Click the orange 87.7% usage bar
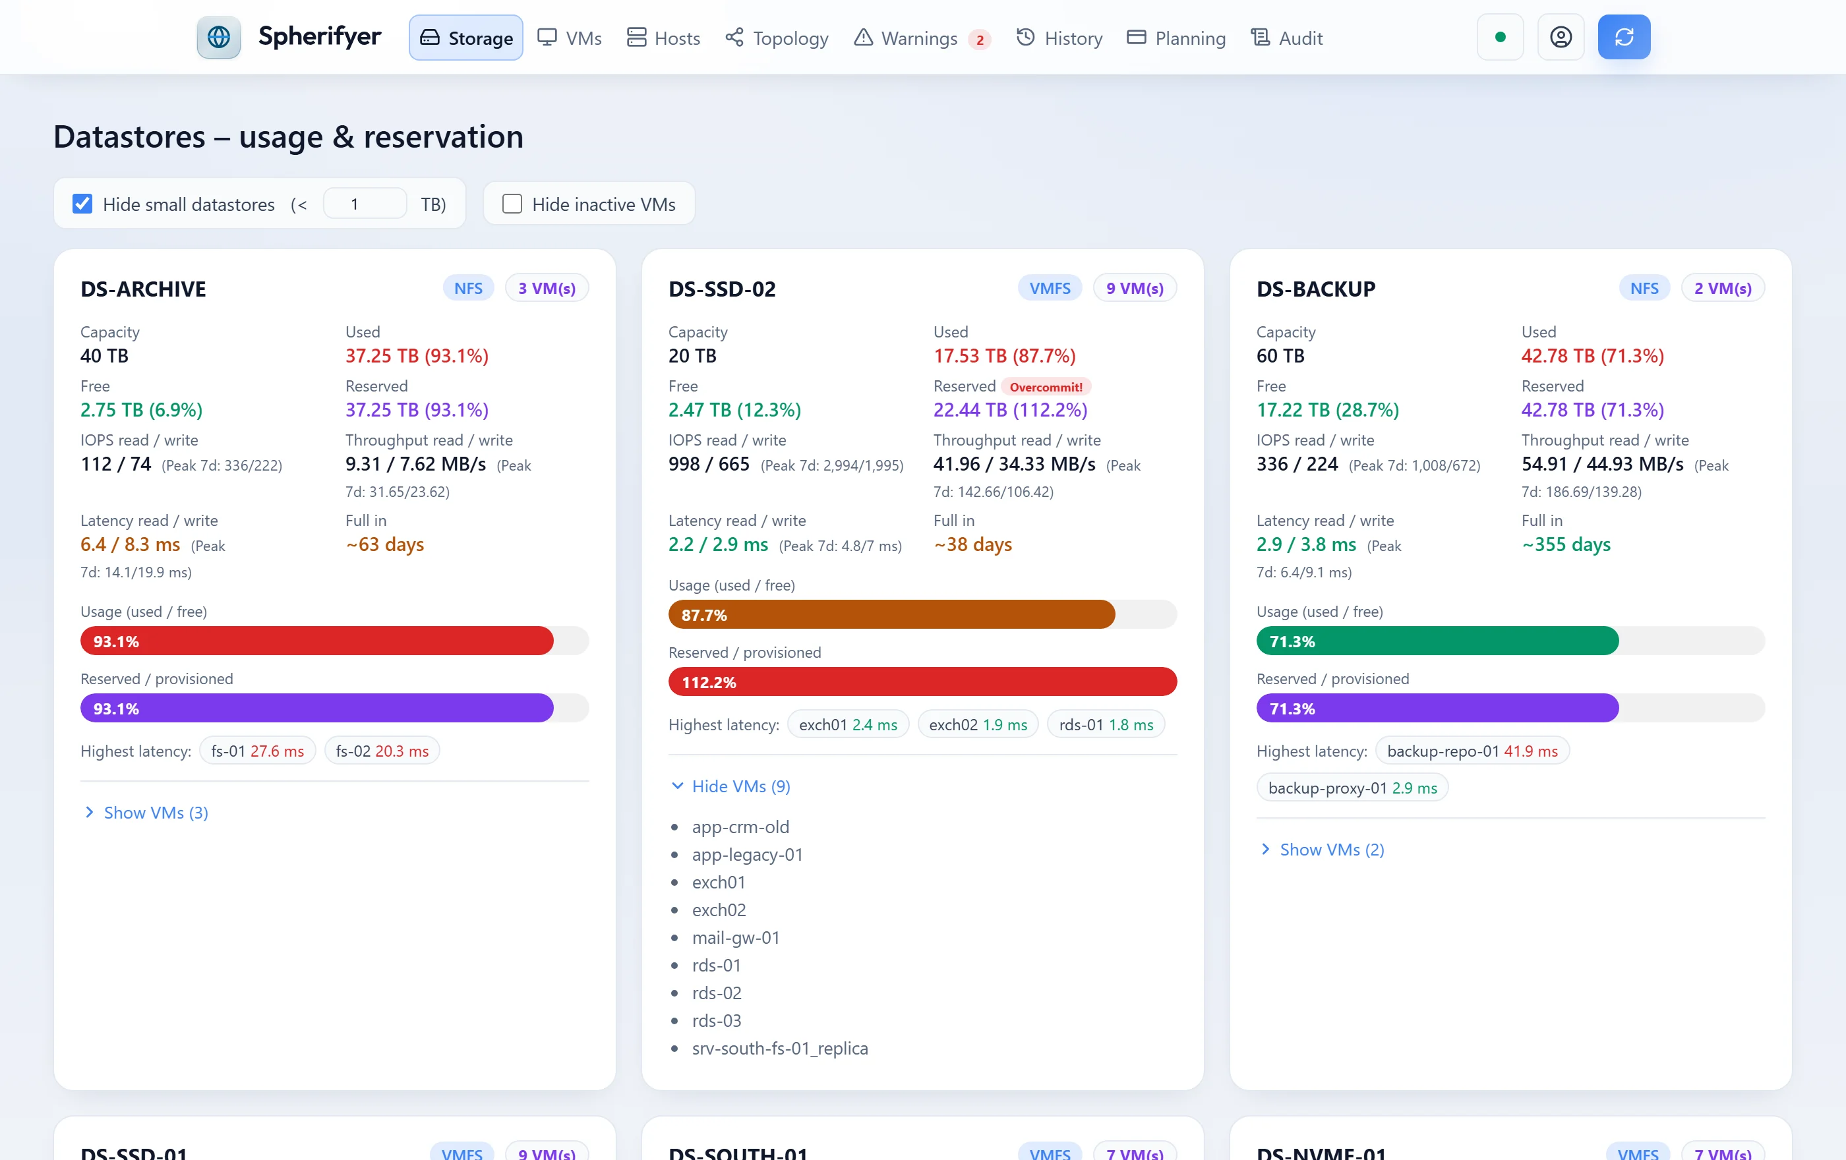The image size is (1846, 1160). click(x=891, y=614)
